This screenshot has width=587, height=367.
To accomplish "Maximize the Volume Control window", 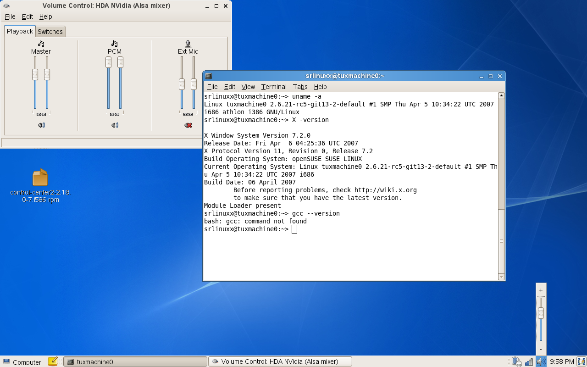I will pyautogui.click(x=216, y=6).
